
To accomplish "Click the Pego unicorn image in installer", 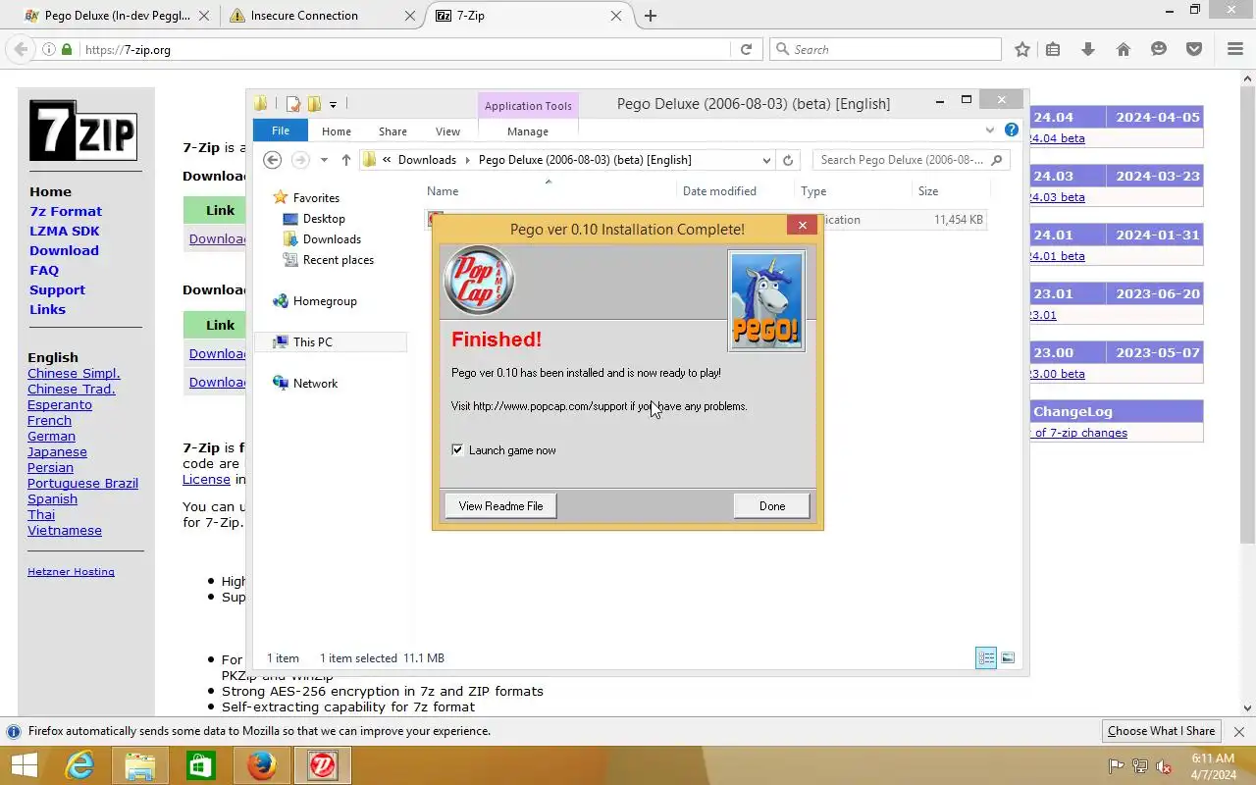I will pyautogui.click(x=766, y=300).
